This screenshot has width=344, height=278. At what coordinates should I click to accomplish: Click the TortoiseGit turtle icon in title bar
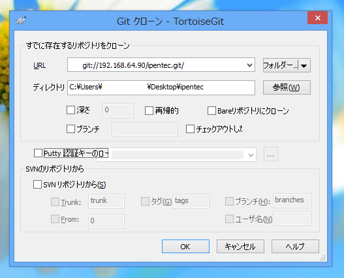click(21, 21)
